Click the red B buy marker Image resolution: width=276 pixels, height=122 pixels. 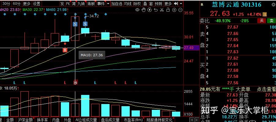[x=65, y=50]
